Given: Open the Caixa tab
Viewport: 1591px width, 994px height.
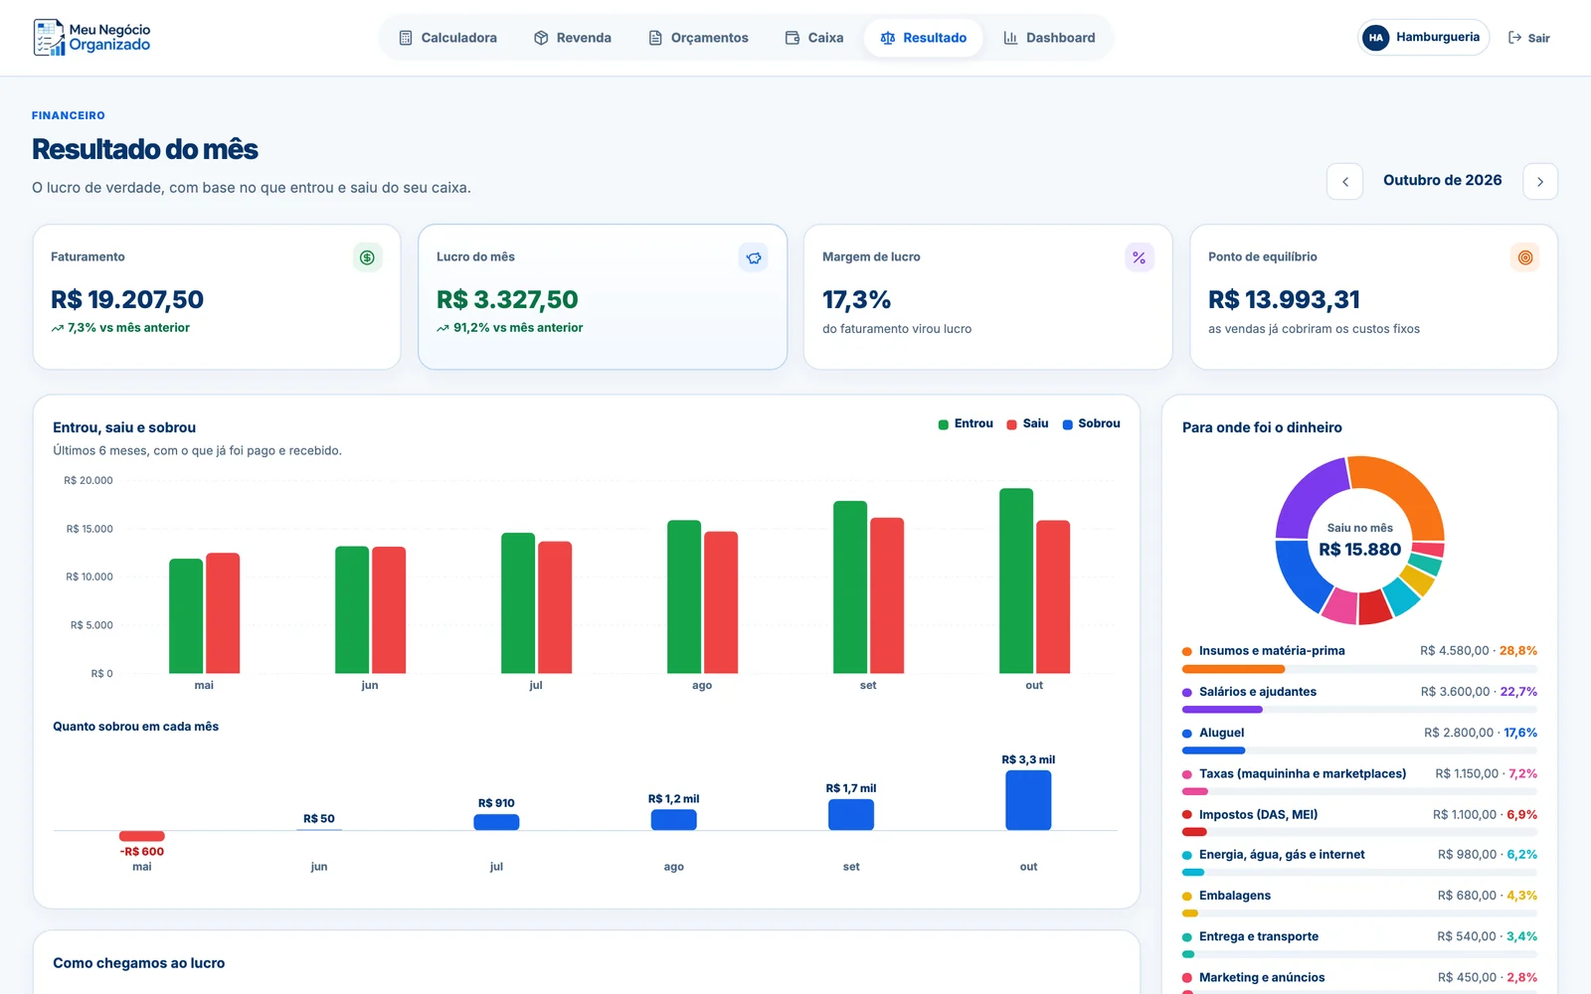Looking at the screenshot, I should 814,38.
